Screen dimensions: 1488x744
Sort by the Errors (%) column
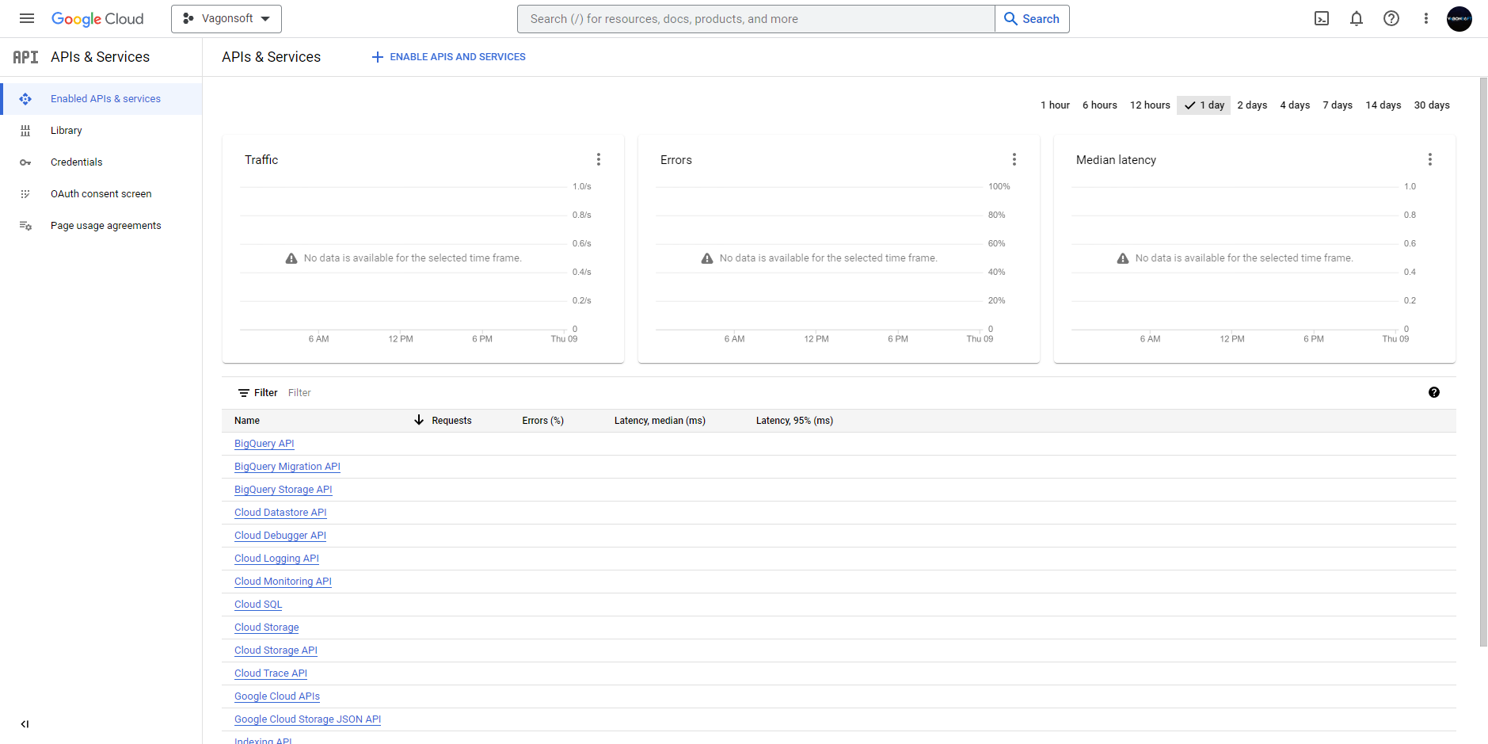point(543,421)
